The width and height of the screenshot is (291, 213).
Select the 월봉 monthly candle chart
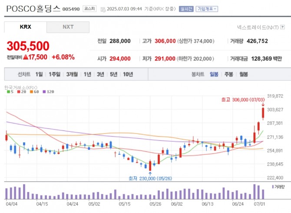(x=244, y=74)
